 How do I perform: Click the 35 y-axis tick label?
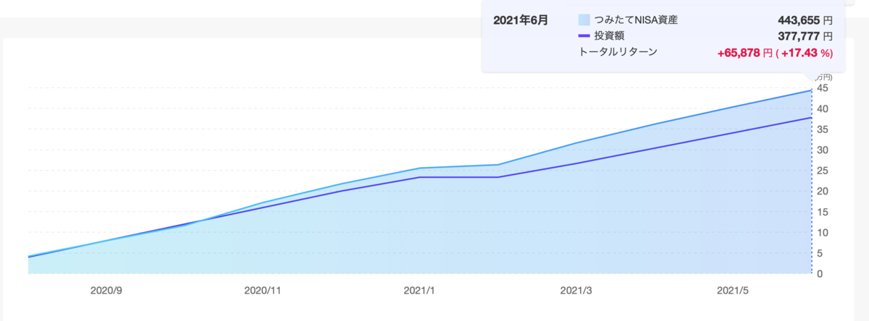823,129
